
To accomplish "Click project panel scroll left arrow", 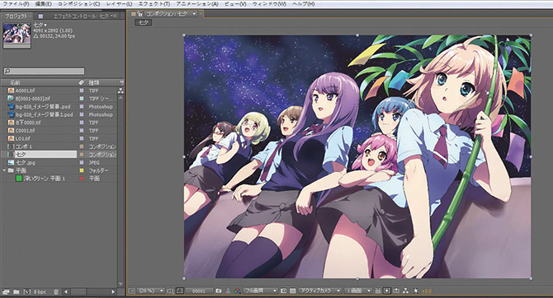I will pos(66,291).
